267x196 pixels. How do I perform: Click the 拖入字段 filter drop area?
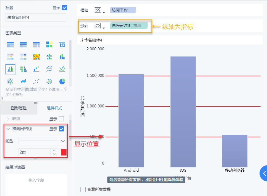pyautogui.click(x=36, y=185)
